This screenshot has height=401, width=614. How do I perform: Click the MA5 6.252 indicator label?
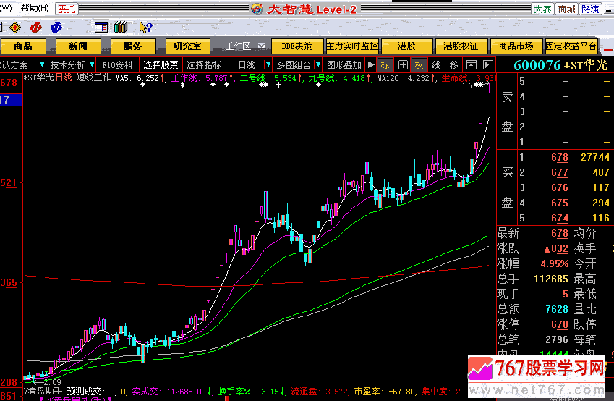(140, 78)
